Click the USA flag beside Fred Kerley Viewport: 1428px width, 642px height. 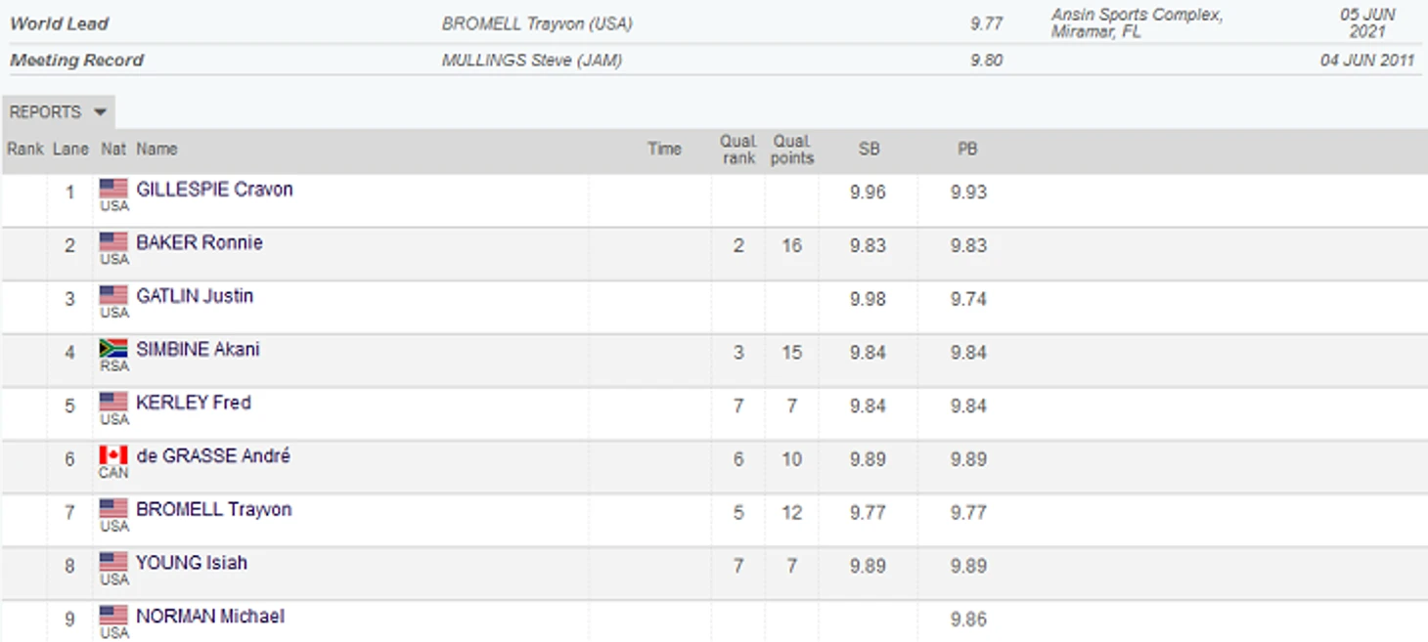(x=113, y=402)
